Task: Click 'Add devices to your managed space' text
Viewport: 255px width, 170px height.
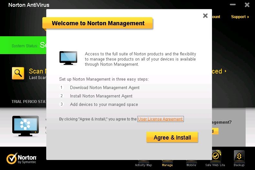Action: click(x=104, y=104)
